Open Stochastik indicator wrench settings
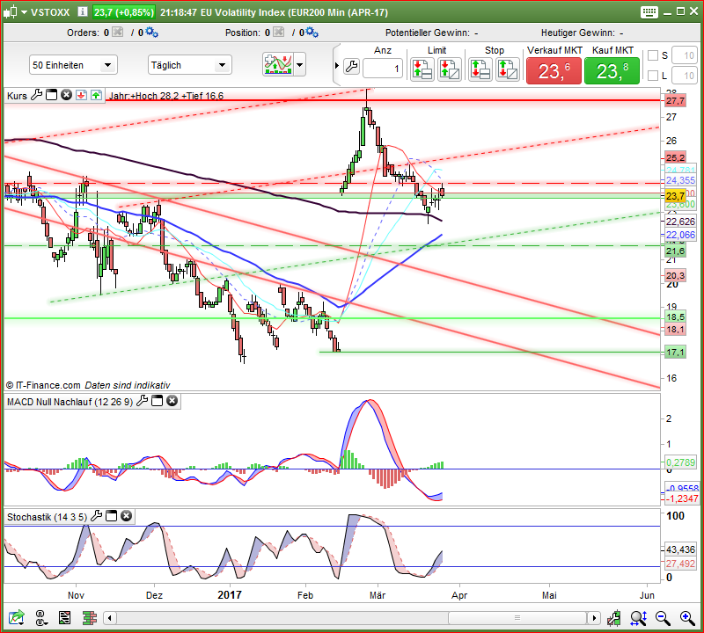 (96, 516)
